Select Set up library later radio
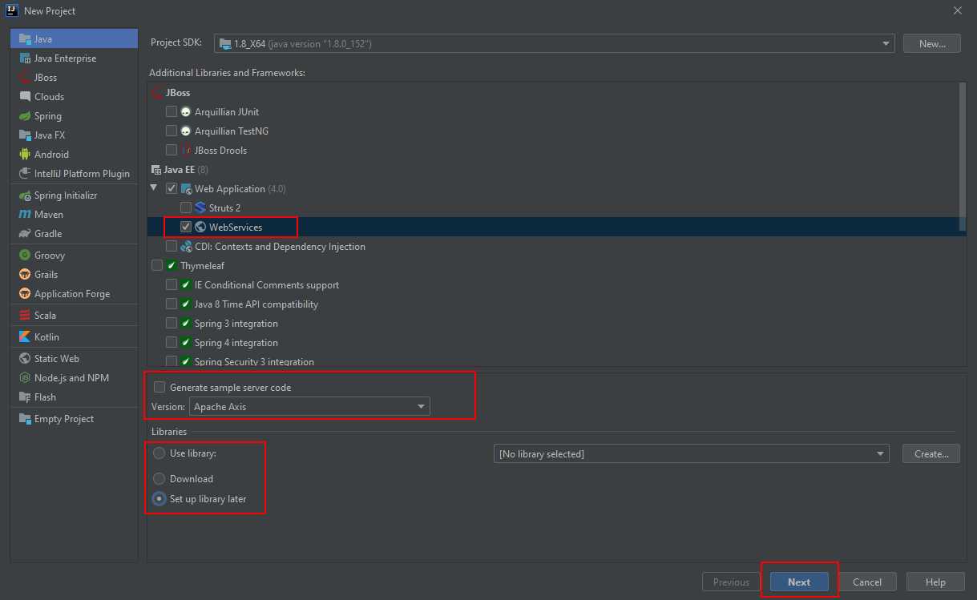This screenshot has width=977, height=600. click(159, 498)
